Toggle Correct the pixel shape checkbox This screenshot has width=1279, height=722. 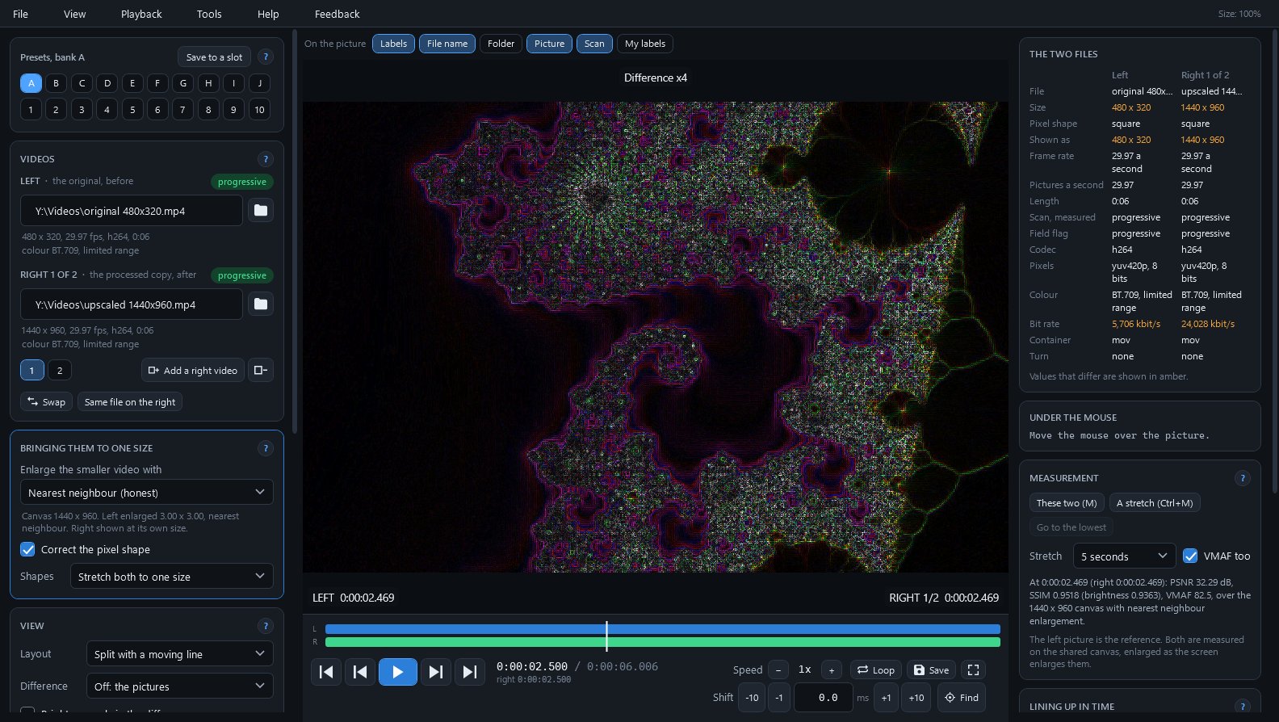[x=28, y=549]
